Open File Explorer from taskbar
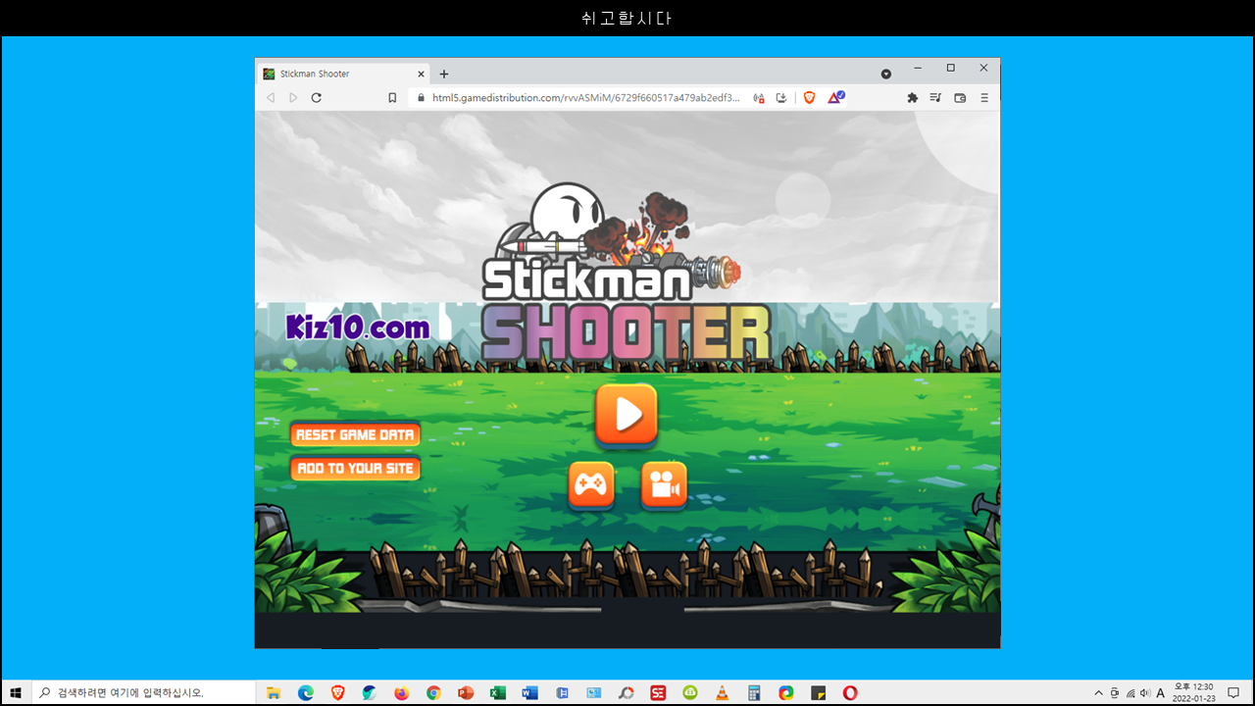 pyautogui.click(x=274, y=693)
